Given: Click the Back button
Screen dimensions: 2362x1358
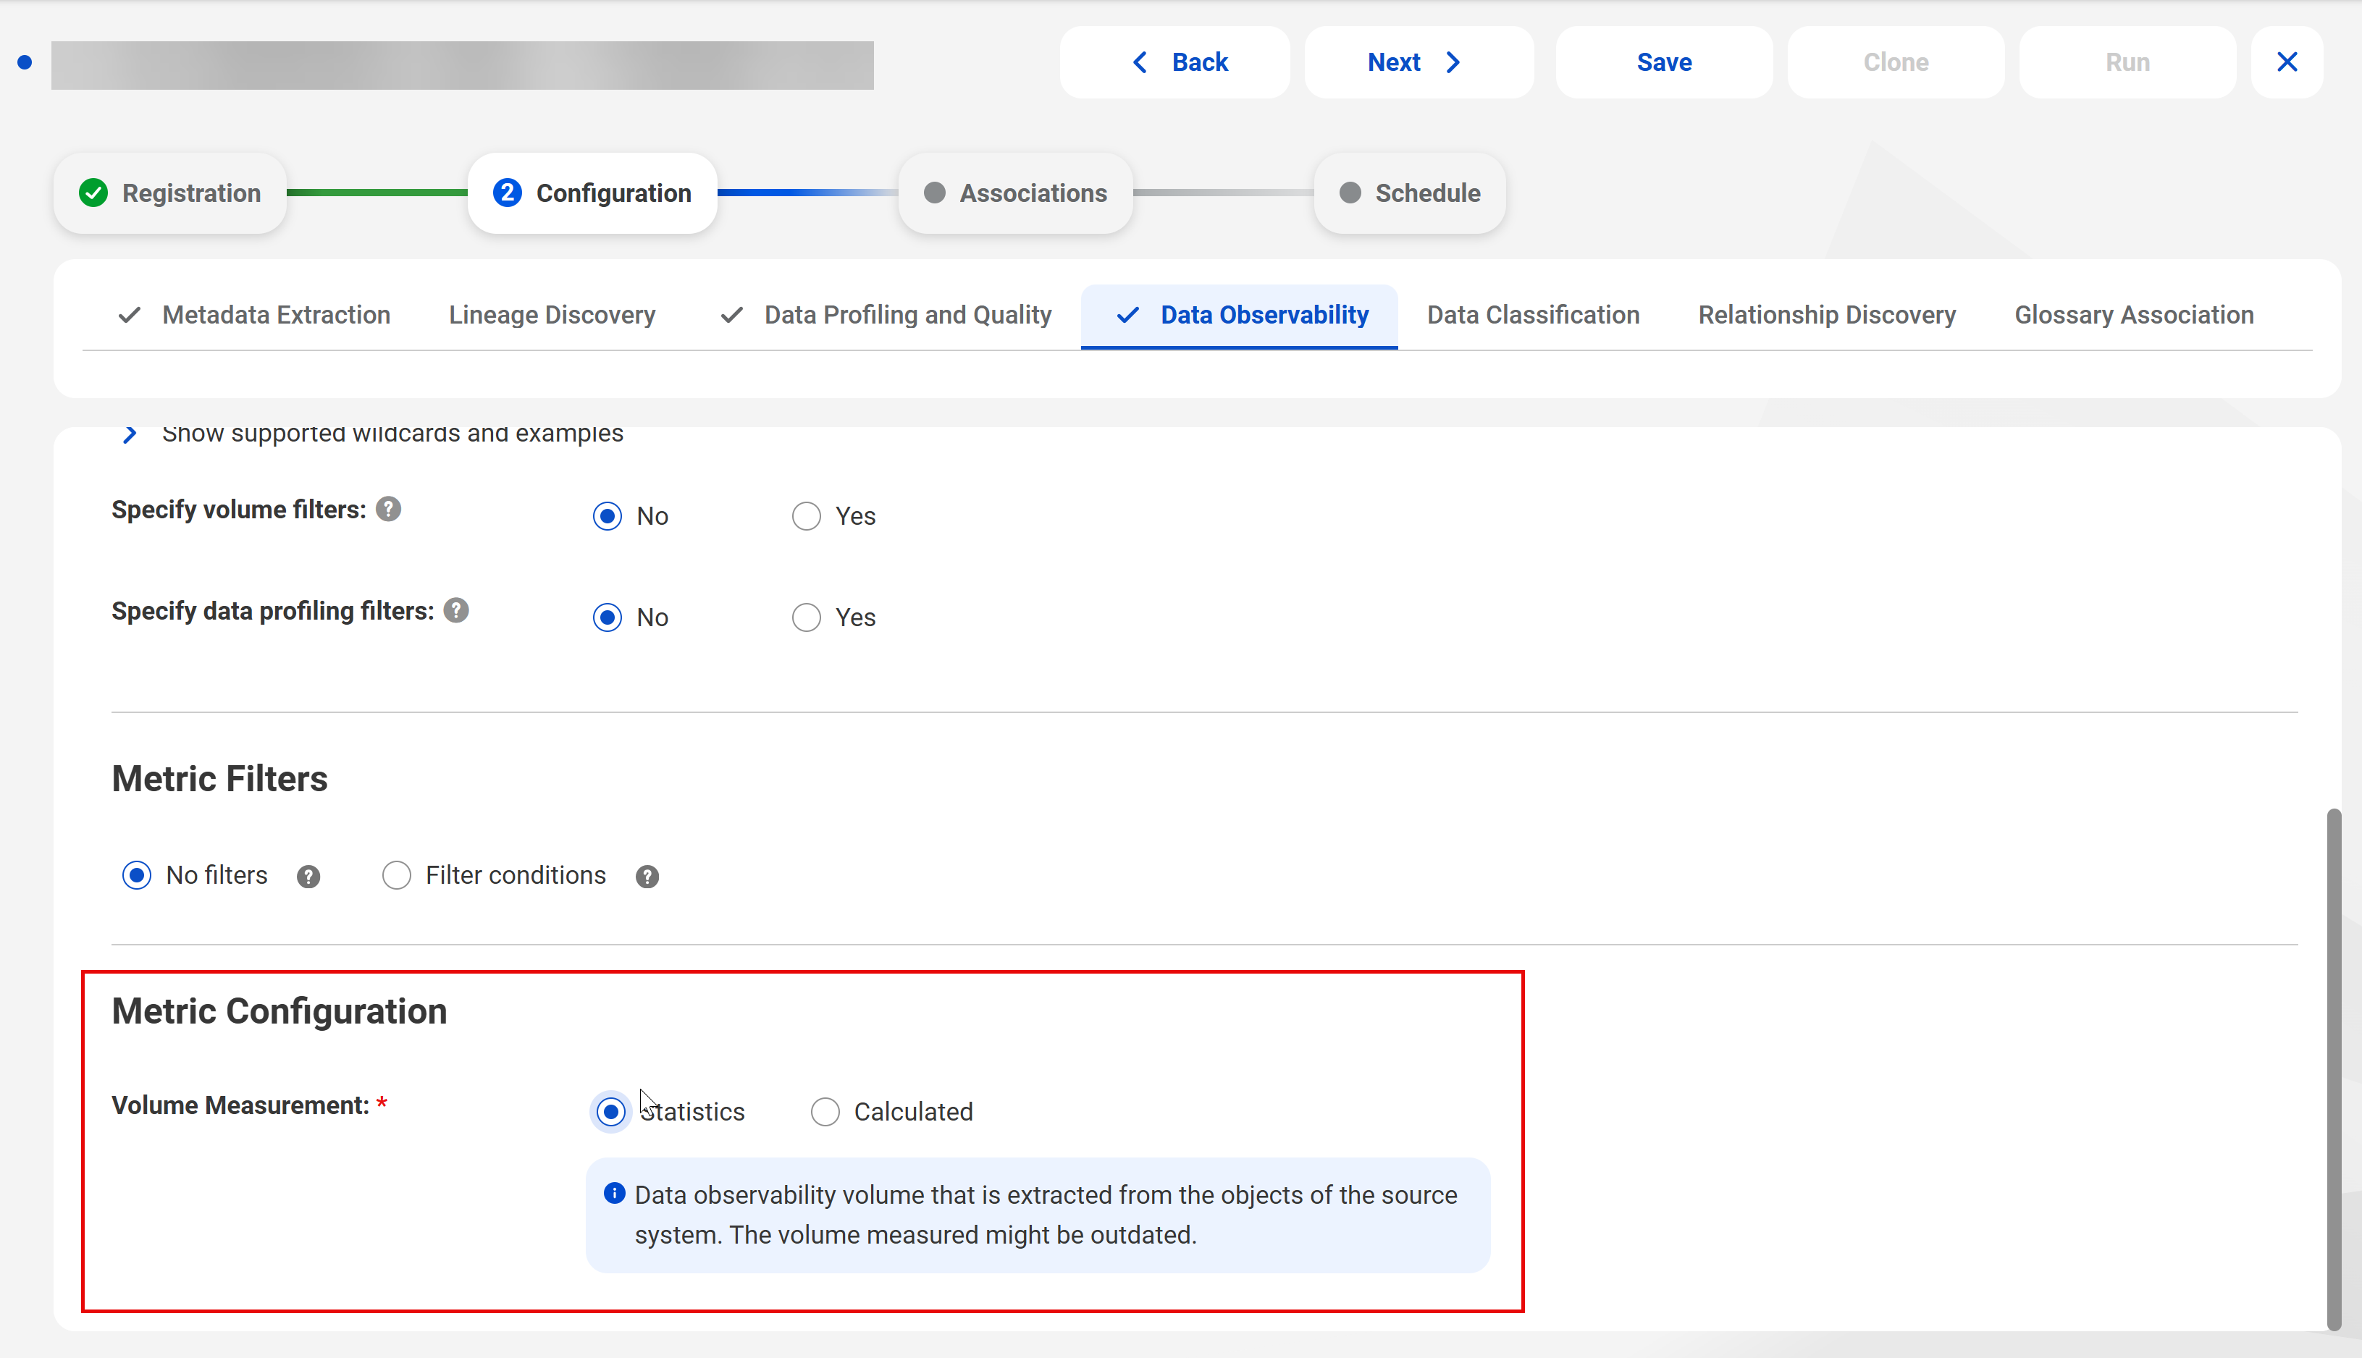Looking at the screenshot, I should [x=1175, y=62].
